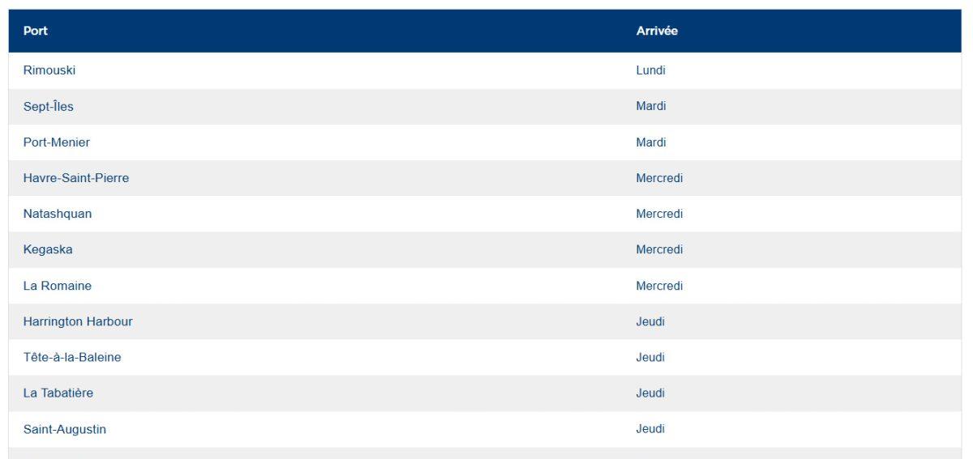Select the Rimouski port name

[x=49, y=70]
